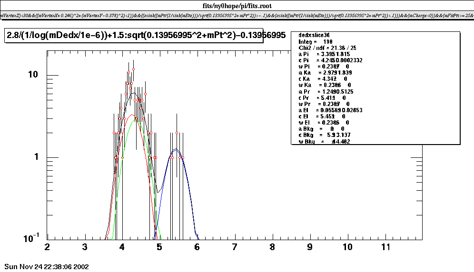Select the 'a Pr' parameter row

coord(326,91)
